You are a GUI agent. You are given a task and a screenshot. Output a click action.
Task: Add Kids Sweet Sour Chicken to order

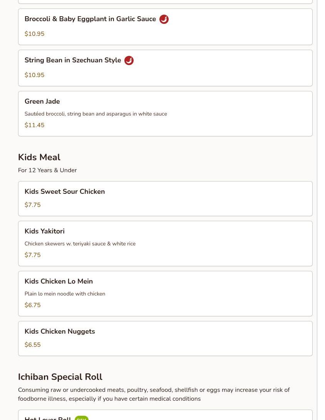coord(65,192)
